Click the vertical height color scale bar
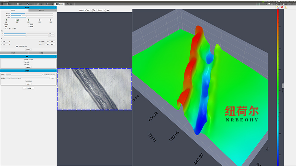Image resolution: width=296 pixels, height=168 pixels. pyautogui.click(x=278, y=88)
